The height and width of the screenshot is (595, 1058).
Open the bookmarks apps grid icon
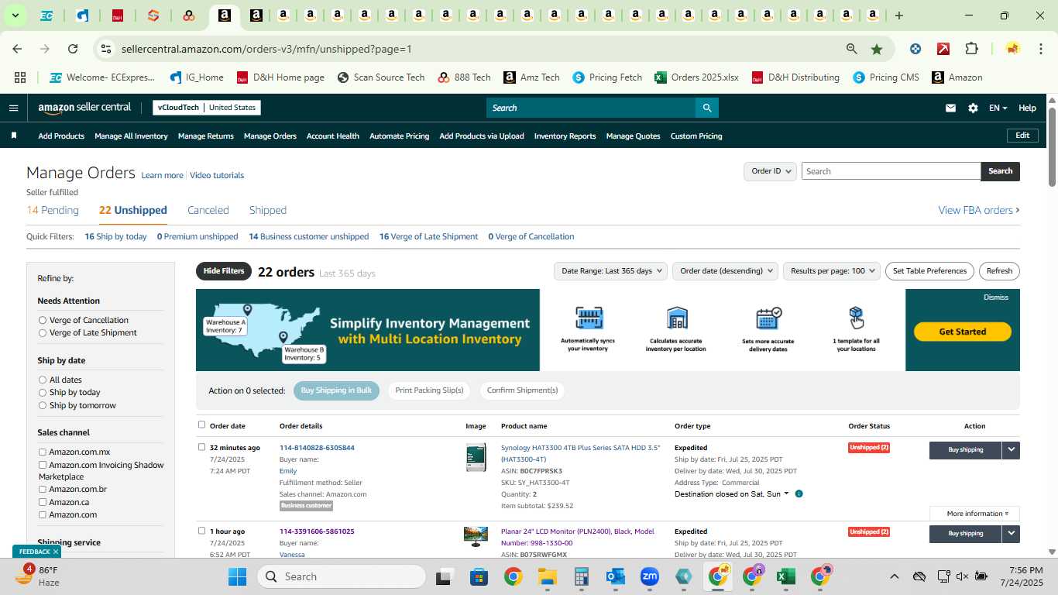[x=20, y=77]
